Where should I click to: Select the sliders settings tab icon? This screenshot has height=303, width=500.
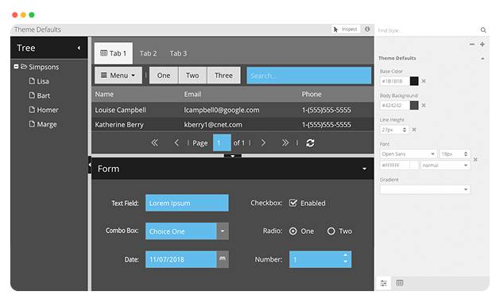click(x=384, y=283)
